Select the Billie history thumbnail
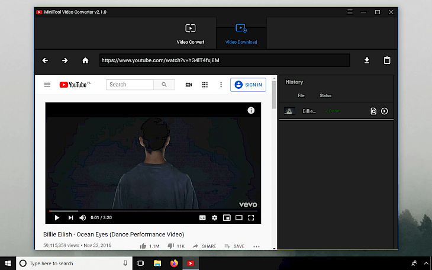The image size is (432, 270). (x=289, y=111)
